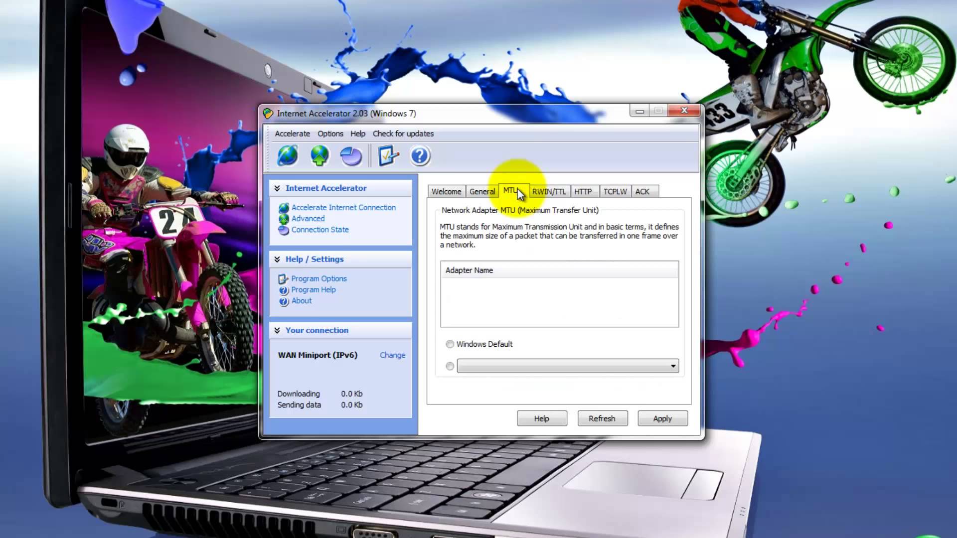Open the Accelerate Internet Connection link

(x=344, y=208)
